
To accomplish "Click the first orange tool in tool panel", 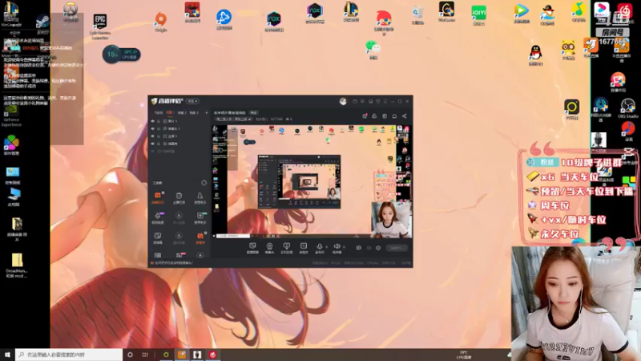I will point(157,197).
